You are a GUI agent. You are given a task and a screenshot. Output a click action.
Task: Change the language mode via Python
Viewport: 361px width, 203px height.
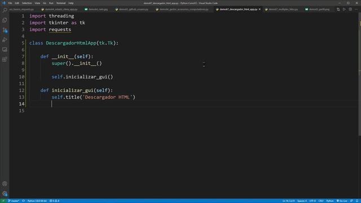click(x=330, y=201)
